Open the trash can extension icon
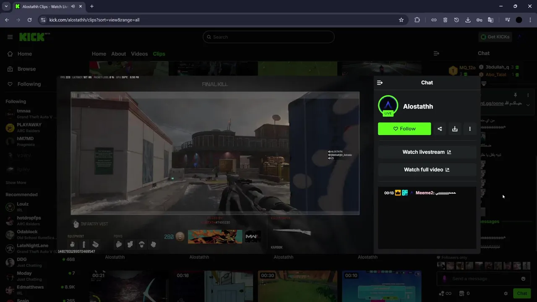 (x=445, y=20)
